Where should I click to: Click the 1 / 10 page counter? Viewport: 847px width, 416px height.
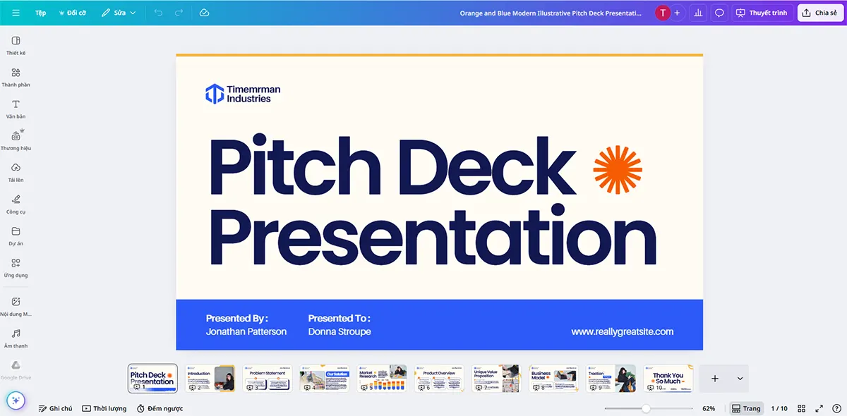click(779, 408)
